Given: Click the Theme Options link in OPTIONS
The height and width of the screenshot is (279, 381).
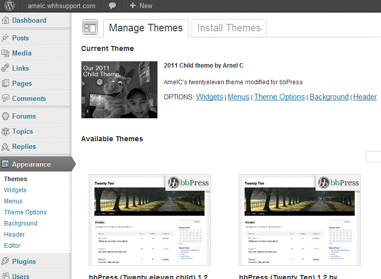Looking at the screenshot, I should click(279, 97).
